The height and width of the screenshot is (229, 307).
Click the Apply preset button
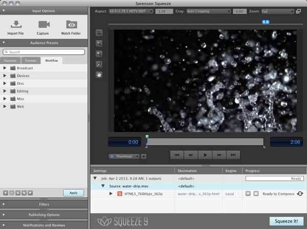coord(73,193)
